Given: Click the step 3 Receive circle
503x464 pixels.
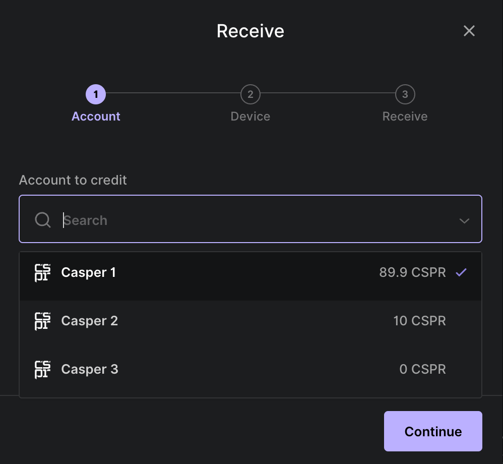Looking at the screenshot, I should click(405, 94).
